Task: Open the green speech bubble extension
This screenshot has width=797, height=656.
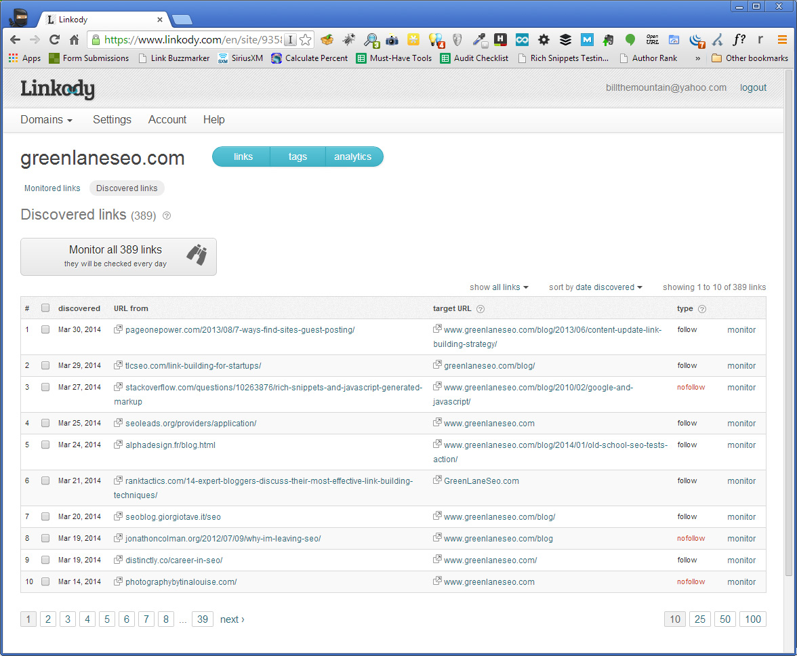Action: (630, 39)
